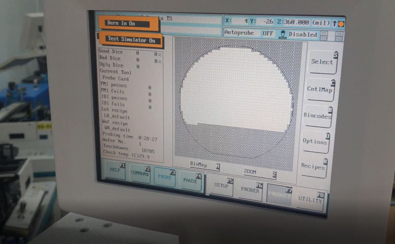
Task: Click the Probing time value 0:28:27
Action: [148, 139]
